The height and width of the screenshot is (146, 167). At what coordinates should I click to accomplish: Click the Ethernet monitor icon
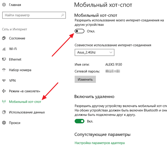click(4, 59)
